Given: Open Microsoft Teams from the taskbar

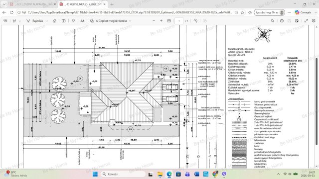Looking at the screenshot, I should coord(187,174).
